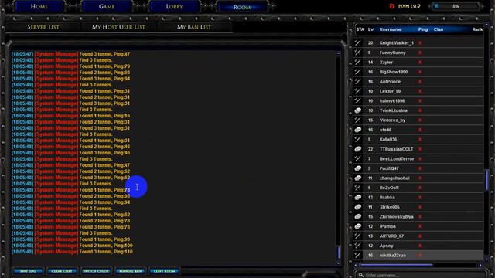Click the Switch Color button

[x=96, y=271]
